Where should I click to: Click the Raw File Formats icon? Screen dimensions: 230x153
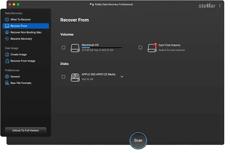coord(7,83)
